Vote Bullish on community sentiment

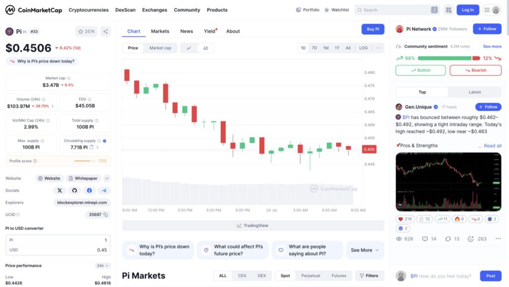tap(421, 70)
